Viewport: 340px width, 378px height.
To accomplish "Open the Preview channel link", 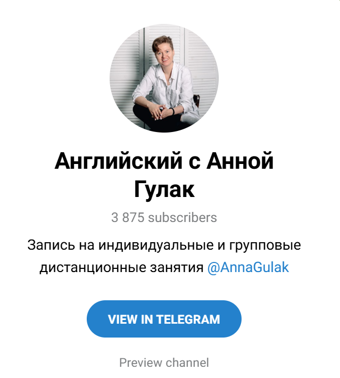I will [164, 363].
